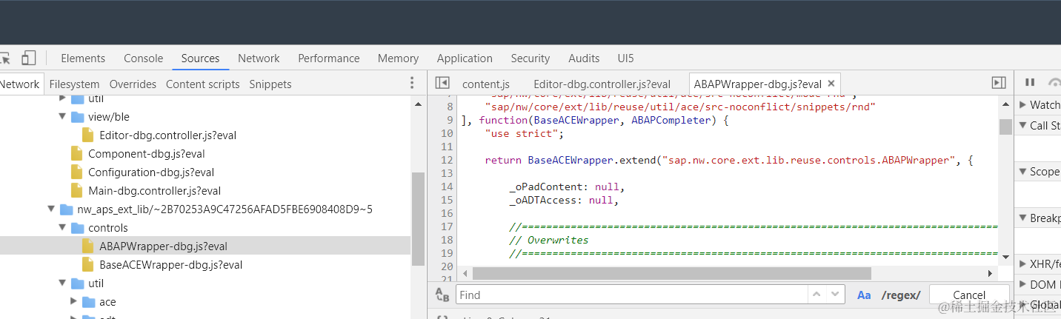1061x319 pixels.
Task: Open Editor-dbg.controller.js?eval in the file tree
Action: [x=167, y=135]
